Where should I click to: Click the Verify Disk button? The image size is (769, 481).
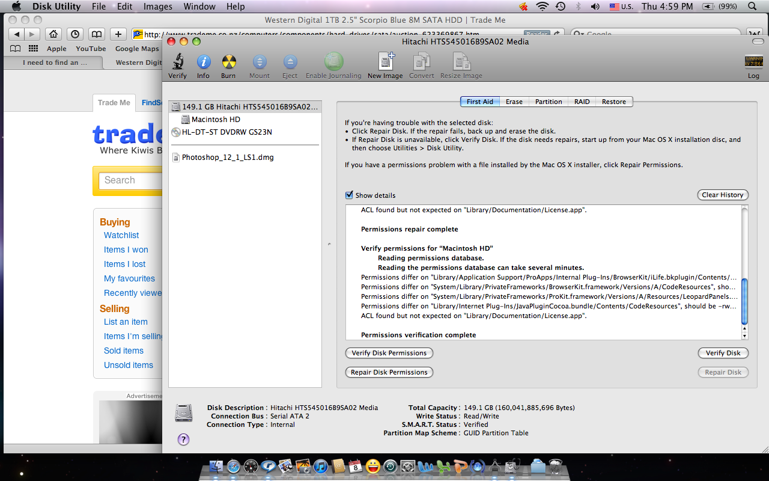[723, 353]
